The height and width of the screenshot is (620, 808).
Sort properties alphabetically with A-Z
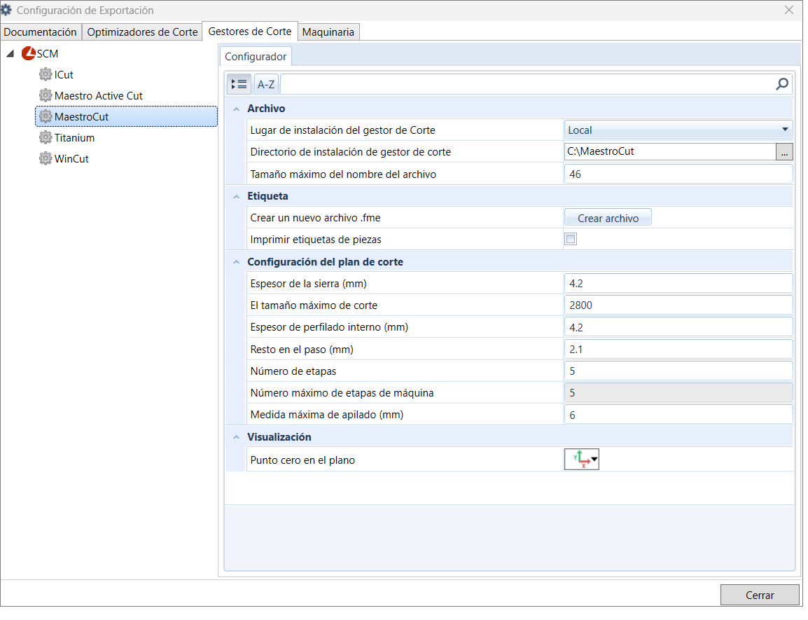267,85
